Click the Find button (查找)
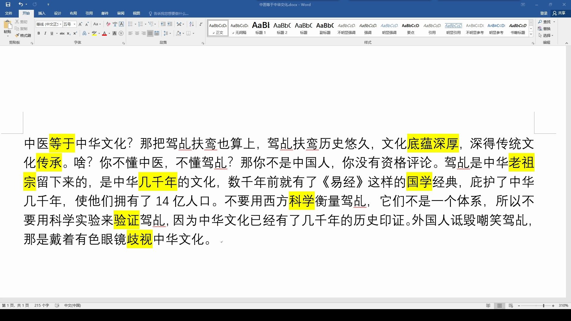Image resolution: width=571 pixels, height=321 pixels. [x=545, y=22]
